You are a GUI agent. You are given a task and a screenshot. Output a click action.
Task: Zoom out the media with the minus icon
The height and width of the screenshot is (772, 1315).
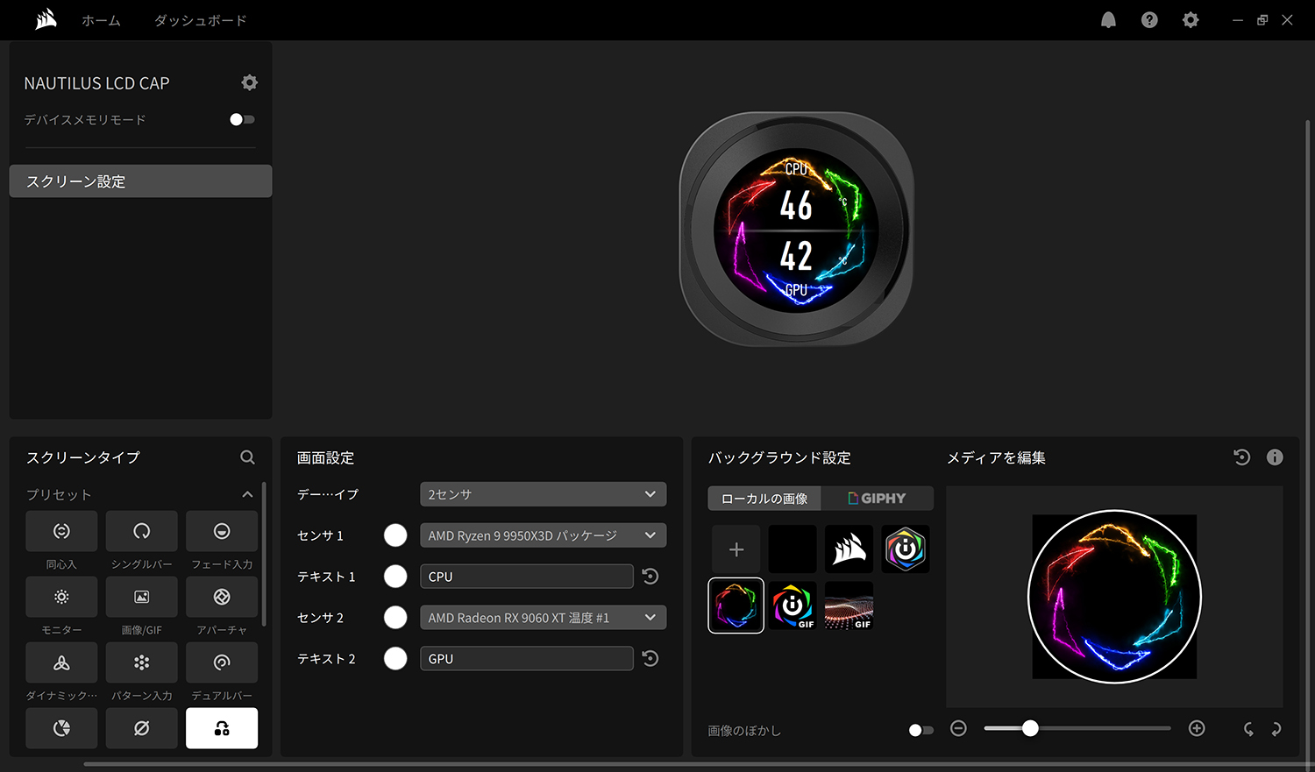(958, 729)
